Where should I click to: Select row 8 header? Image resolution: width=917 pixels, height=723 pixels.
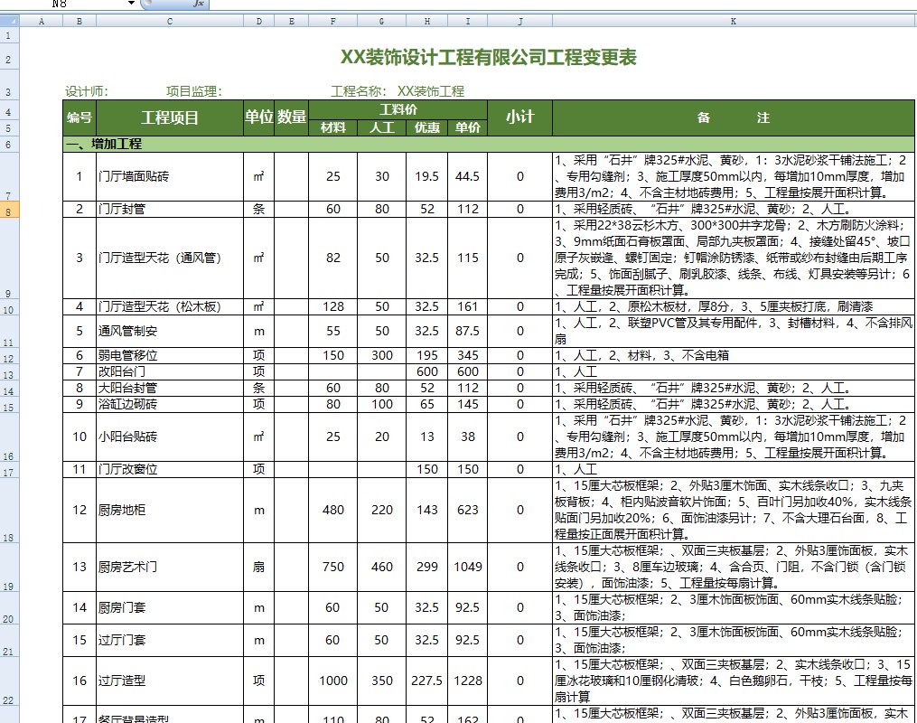(9, 210)
